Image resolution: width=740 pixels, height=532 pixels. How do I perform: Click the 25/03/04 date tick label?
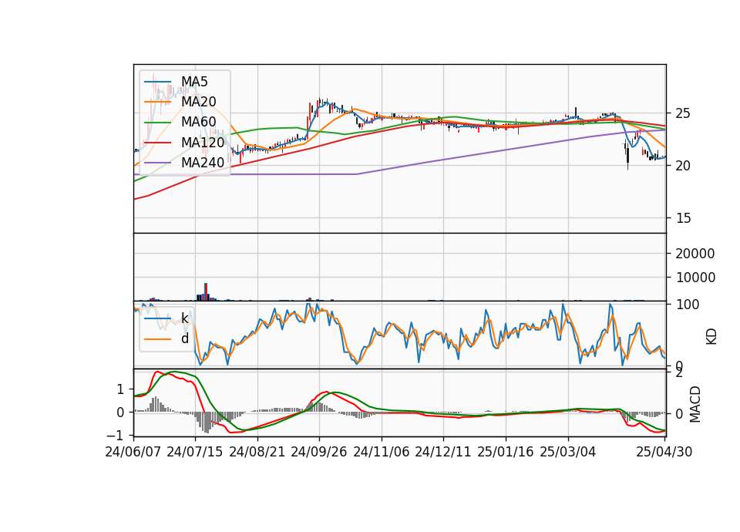[x=568, y=452]
